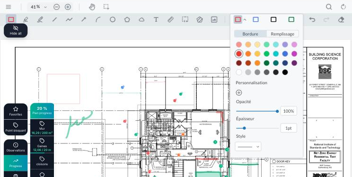Select the eraser tool
This screenshot has height=177, width=352.
tap(341, 19)
